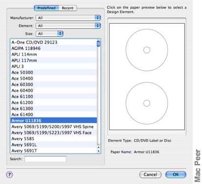Click the OK button
The width and height of the screenshot is (202, 184).
point(176,175)
